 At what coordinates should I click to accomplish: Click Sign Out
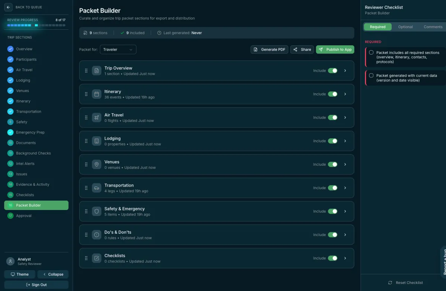point(36,285)
